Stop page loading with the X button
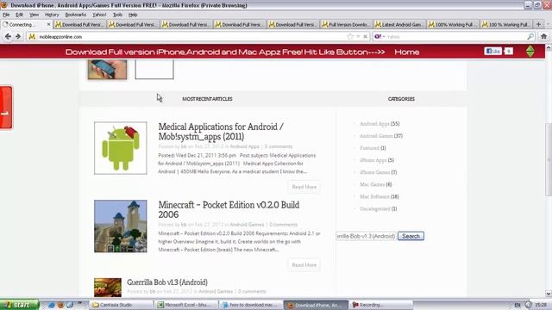 pyautogui.click(x=366, y=36)
